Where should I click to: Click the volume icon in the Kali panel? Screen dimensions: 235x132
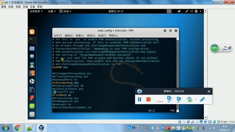tap(192, 11)
